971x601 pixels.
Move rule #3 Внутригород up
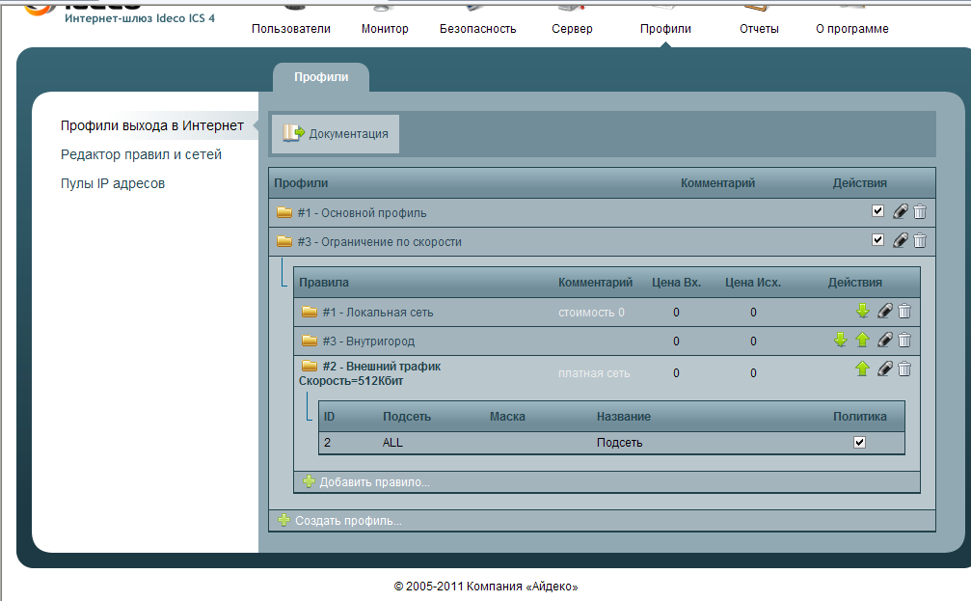pyautogui.click(x=863, y=340)
